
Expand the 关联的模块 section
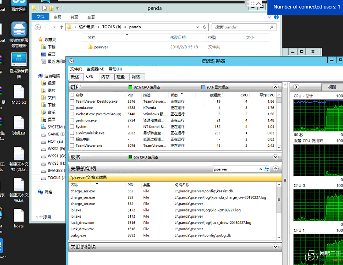275,247
